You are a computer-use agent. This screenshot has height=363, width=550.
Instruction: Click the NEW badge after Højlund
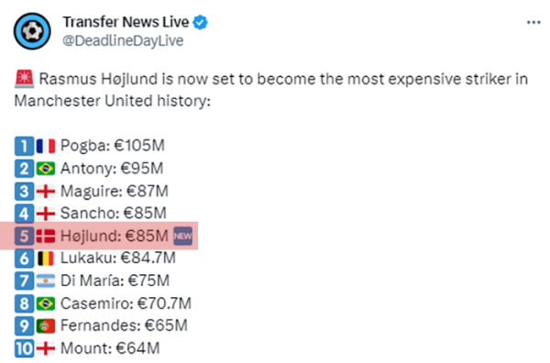click(183, 236)
